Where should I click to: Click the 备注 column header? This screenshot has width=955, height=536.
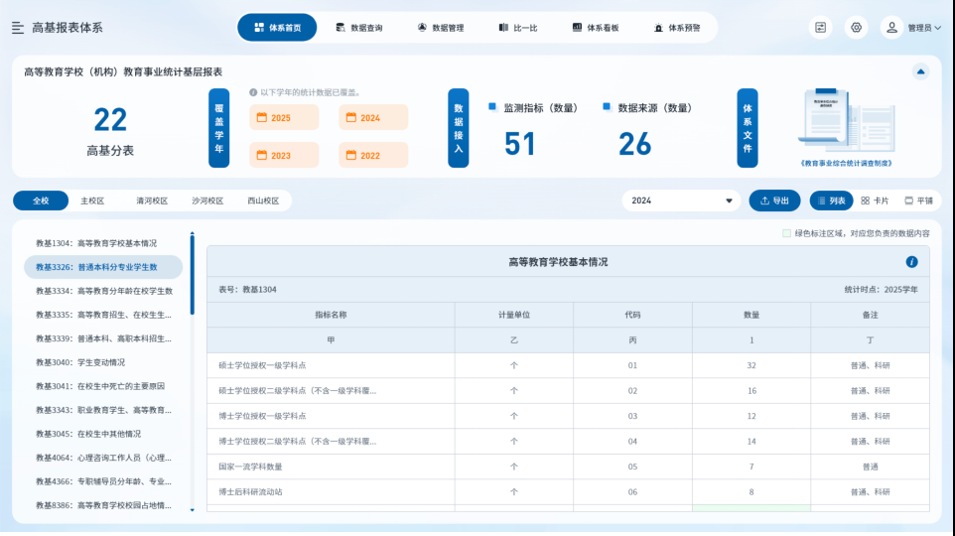(870, 315)
